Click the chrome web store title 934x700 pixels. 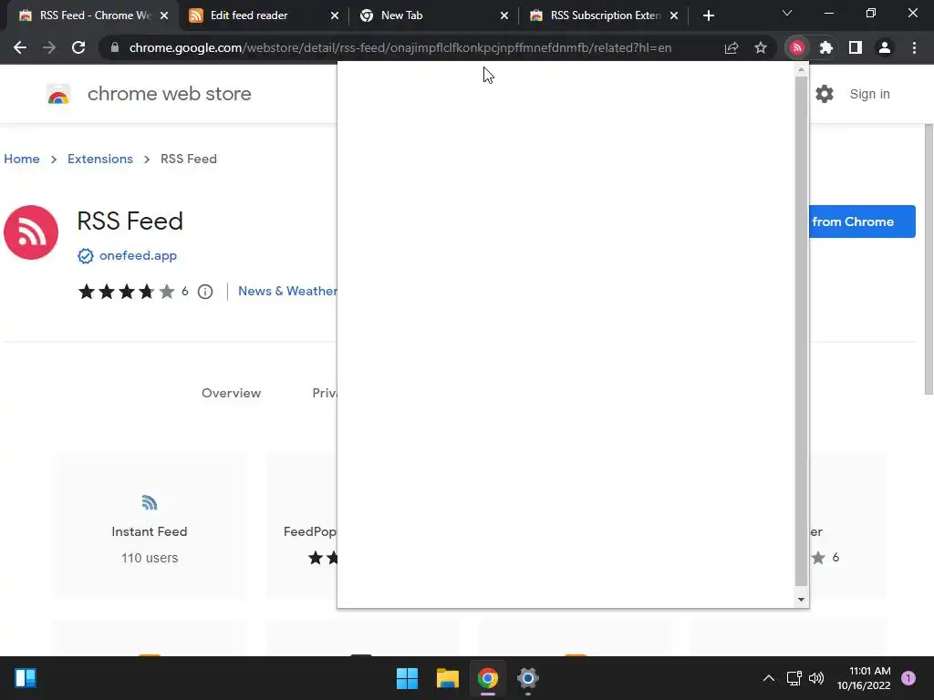169,94
